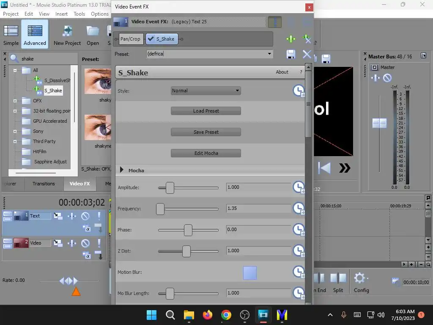Click the Amplitude slider handle
The height and width of the screenshot is (325, 433).
click(x=170, y=187)
